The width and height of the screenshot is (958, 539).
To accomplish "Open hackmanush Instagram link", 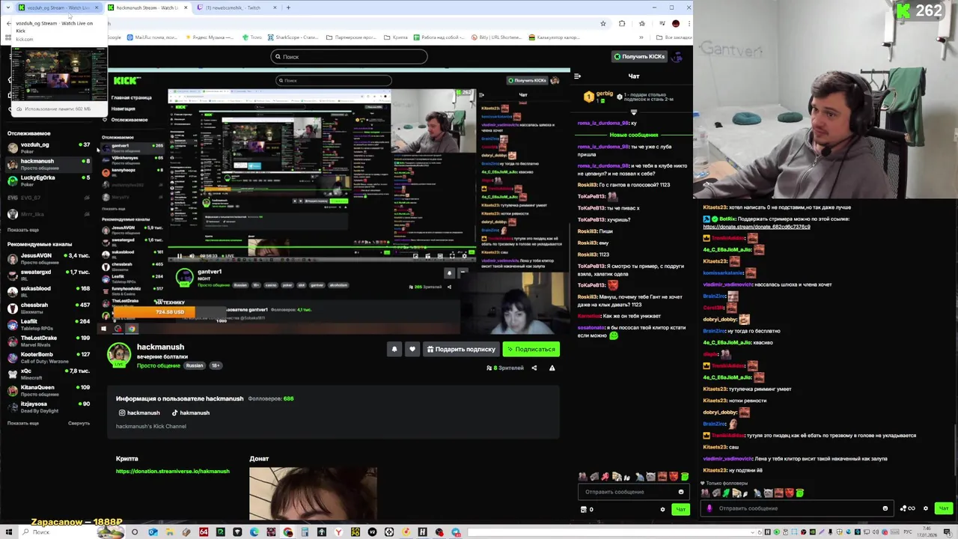I will pos(139,412).
